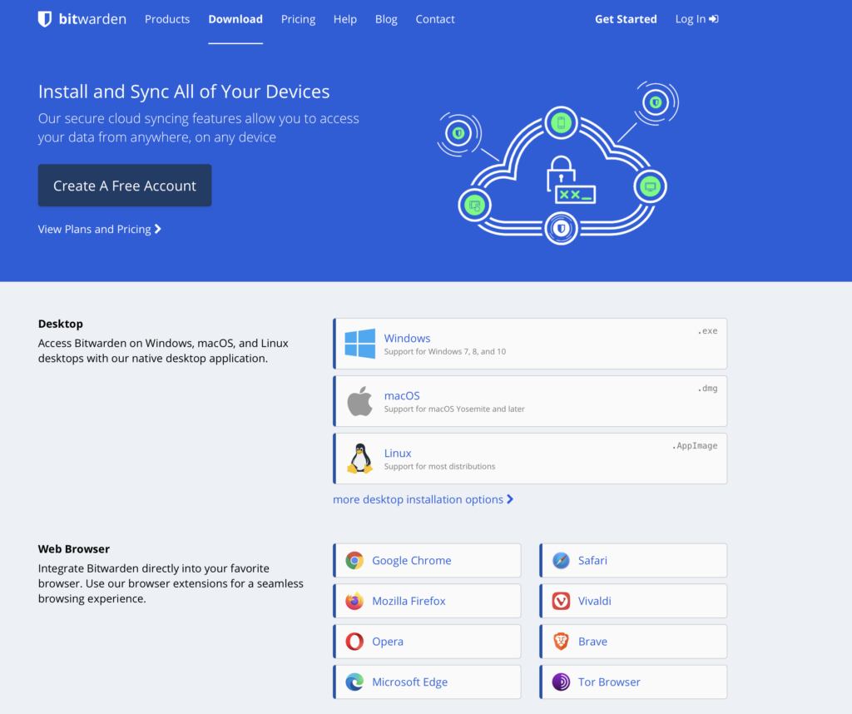This screenshot has width=852, height=714.
Task: Get the Brave extension
Action: pos(633,642)
